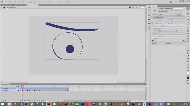Toggle outline-all-layers header icon
Screen dimensions: 190x106
click(x=20, y=86)
